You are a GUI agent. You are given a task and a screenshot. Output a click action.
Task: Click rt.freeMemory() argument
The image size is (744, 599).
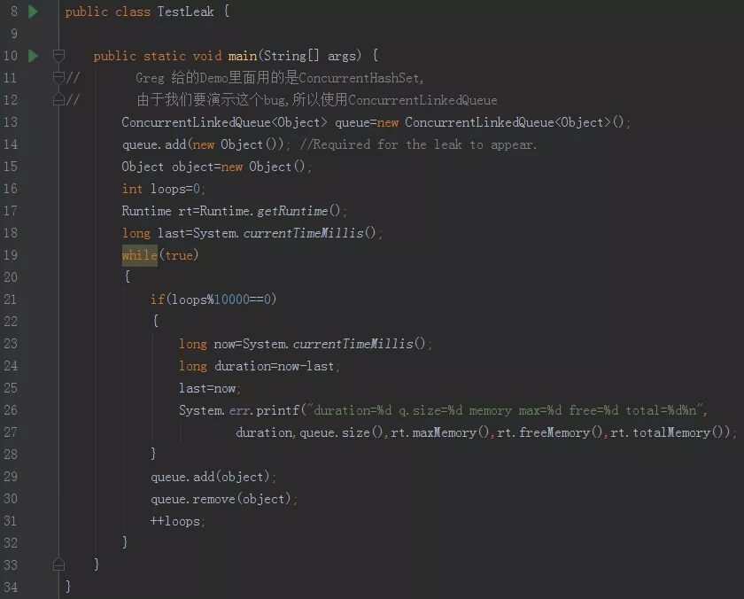click(549, 432)
